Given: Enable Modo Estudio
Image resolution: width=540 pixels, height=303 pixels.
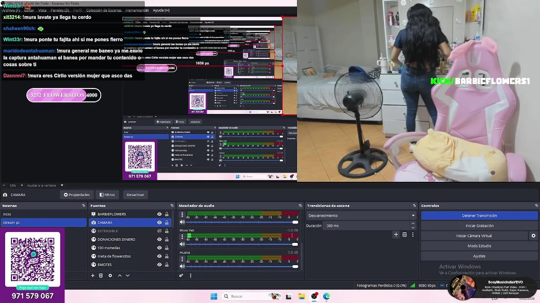Looking at the screenshot, I should coord(479,246).
